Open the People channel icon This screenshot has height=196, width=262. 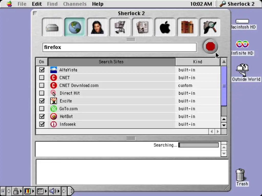pos(97,27)
